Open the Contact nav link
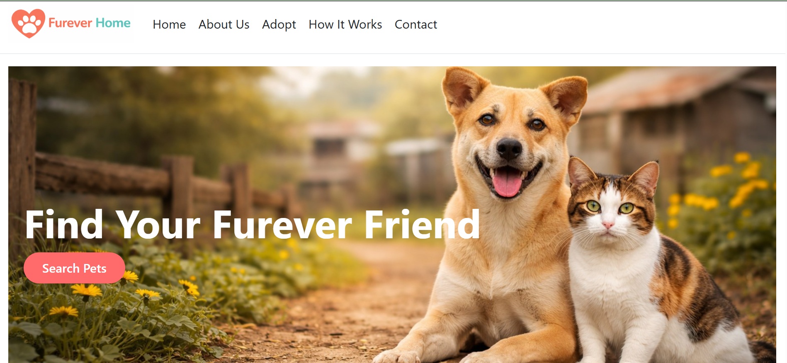The height and width of the screenshot is (363, 787). (416, 24)
